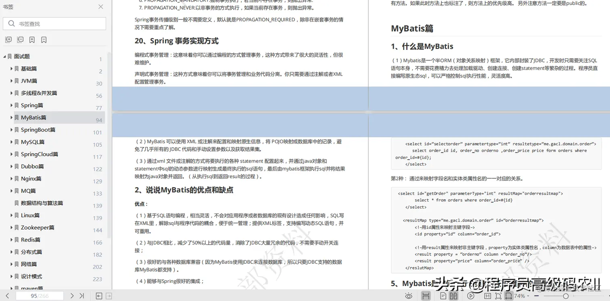Remove bookmark using the bookmark-minus icon
This screenshot has height=301, width=610.
click(44, 39)
